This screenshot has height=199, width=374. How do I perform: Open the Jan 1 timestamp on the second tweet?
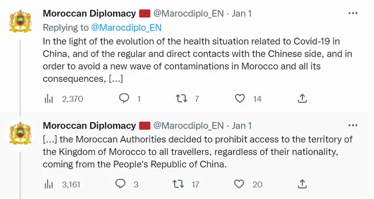[242, 125]
